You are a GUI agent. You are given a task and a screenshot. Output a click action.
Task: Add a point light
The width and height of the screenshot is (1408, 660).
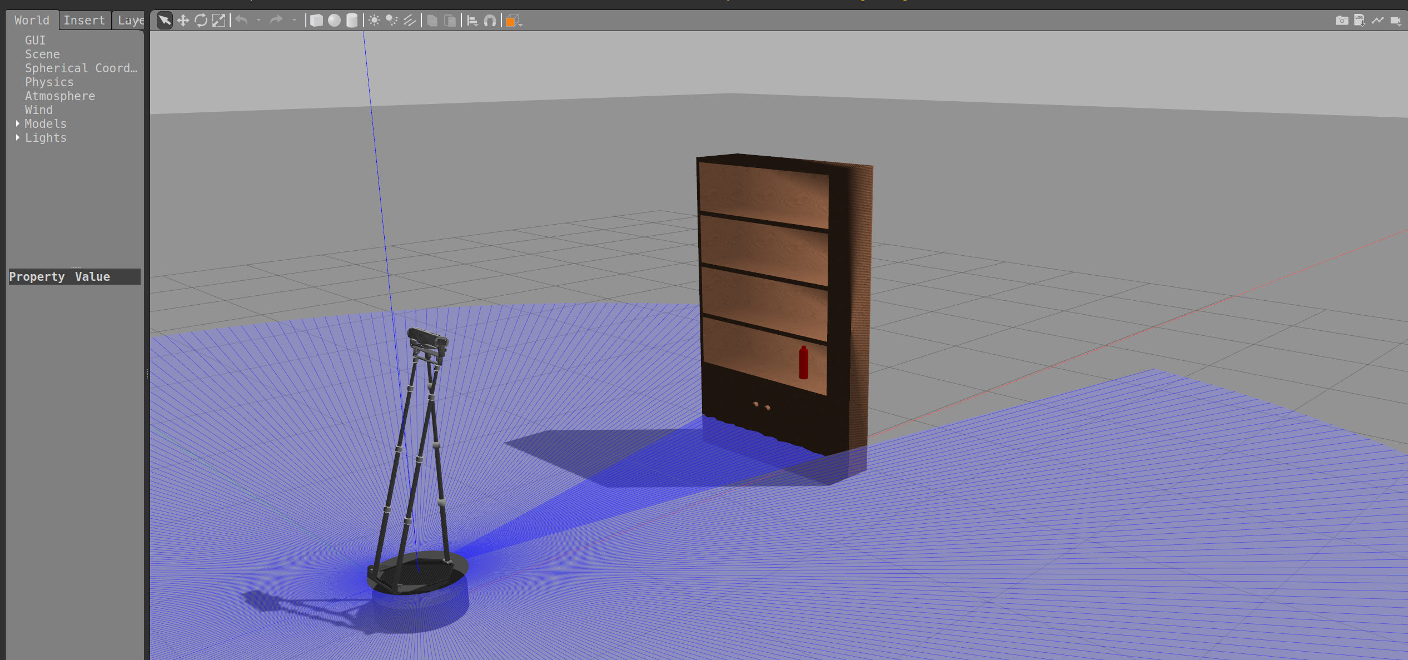[x=374, y=21]
